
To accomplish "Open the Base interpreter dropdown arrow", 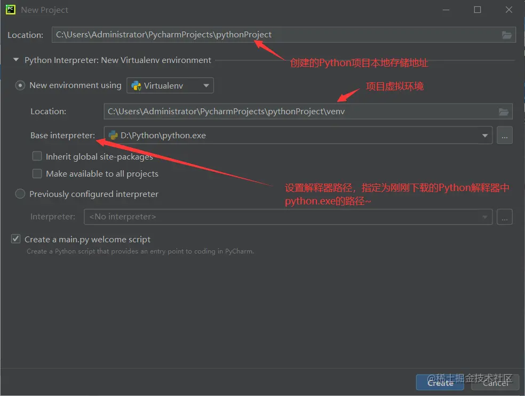I will pos(484,136).
